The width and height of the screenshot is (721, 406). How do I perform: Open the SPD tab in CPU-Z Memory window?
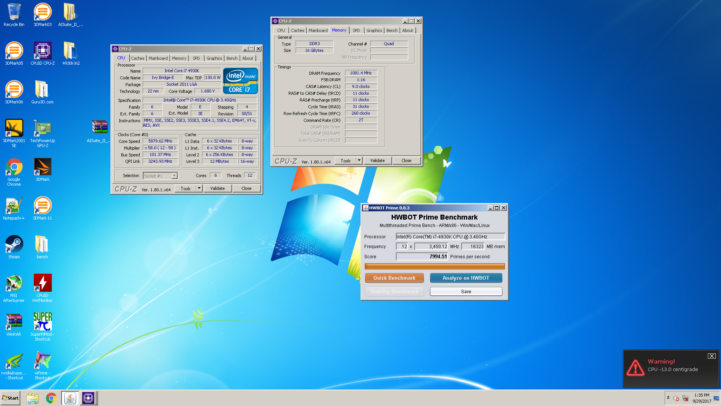coord(356,30)
